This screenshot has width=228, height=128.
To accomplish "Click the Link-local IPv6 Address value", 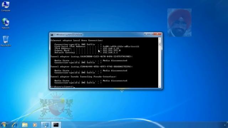I will [121, 47].
